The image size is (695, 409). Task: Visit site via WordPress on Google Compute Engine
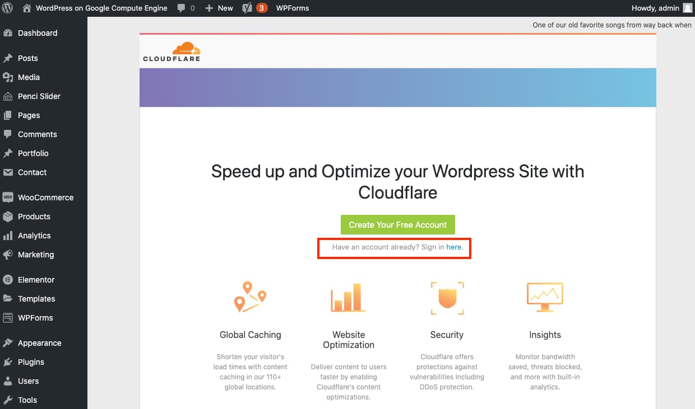point(95,8)
